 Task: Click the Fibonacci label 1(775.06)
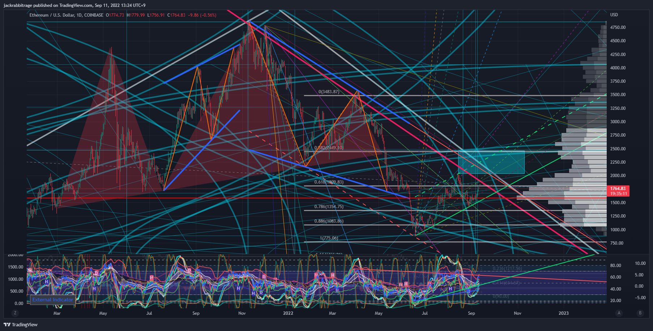click(329, 238)
